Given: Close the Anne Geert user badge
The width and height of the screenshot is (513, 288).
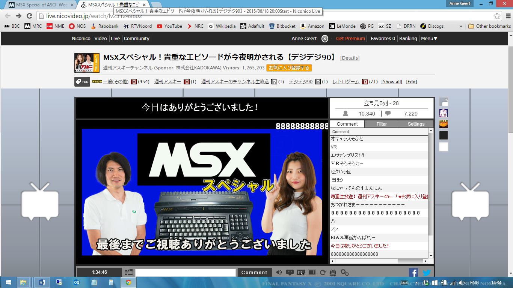Looking at the screenshot, I should pyautogui.click(x=325, y=39).
